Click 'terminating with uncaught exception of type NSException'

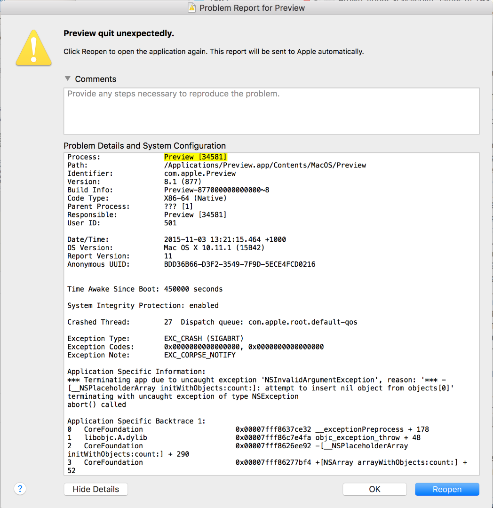click(x=183, y=397)
